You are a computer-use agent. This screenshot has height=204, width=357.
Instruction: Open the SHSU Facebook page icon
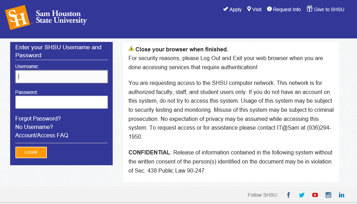point(288,195)
